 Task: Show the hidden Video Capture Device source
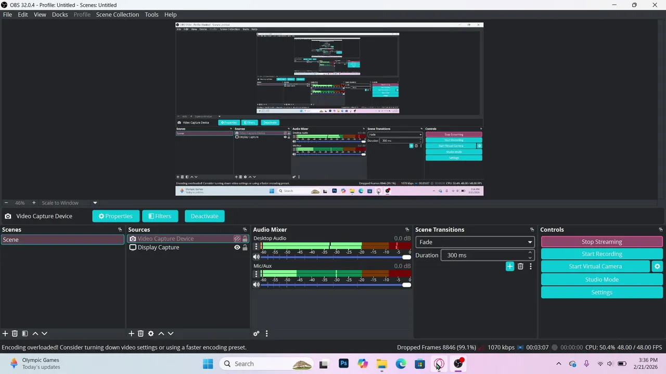point(237,239)
